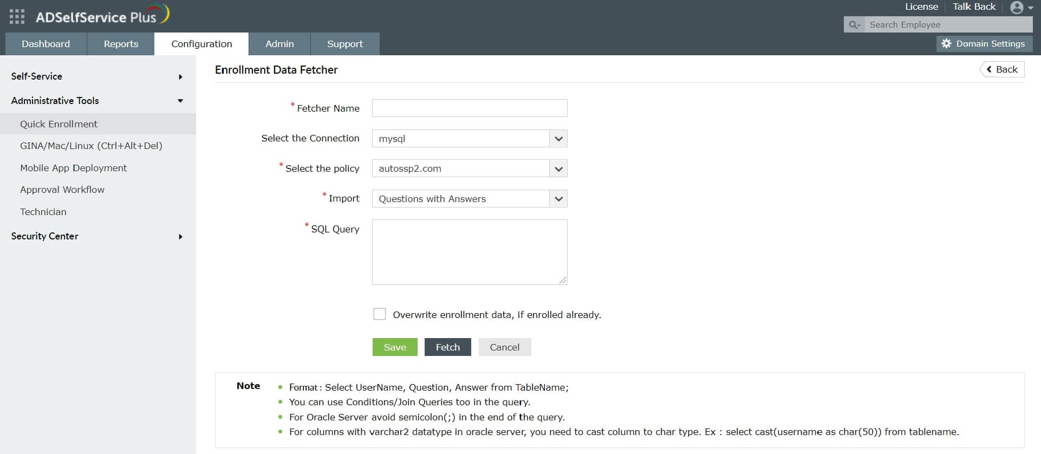Click the green Save button

[x=395, y=347]
